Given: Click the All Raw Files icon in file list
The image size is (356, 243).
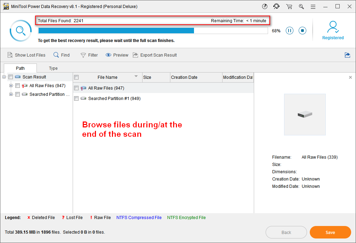Looking at the screenshot, I should click(83, 88).
